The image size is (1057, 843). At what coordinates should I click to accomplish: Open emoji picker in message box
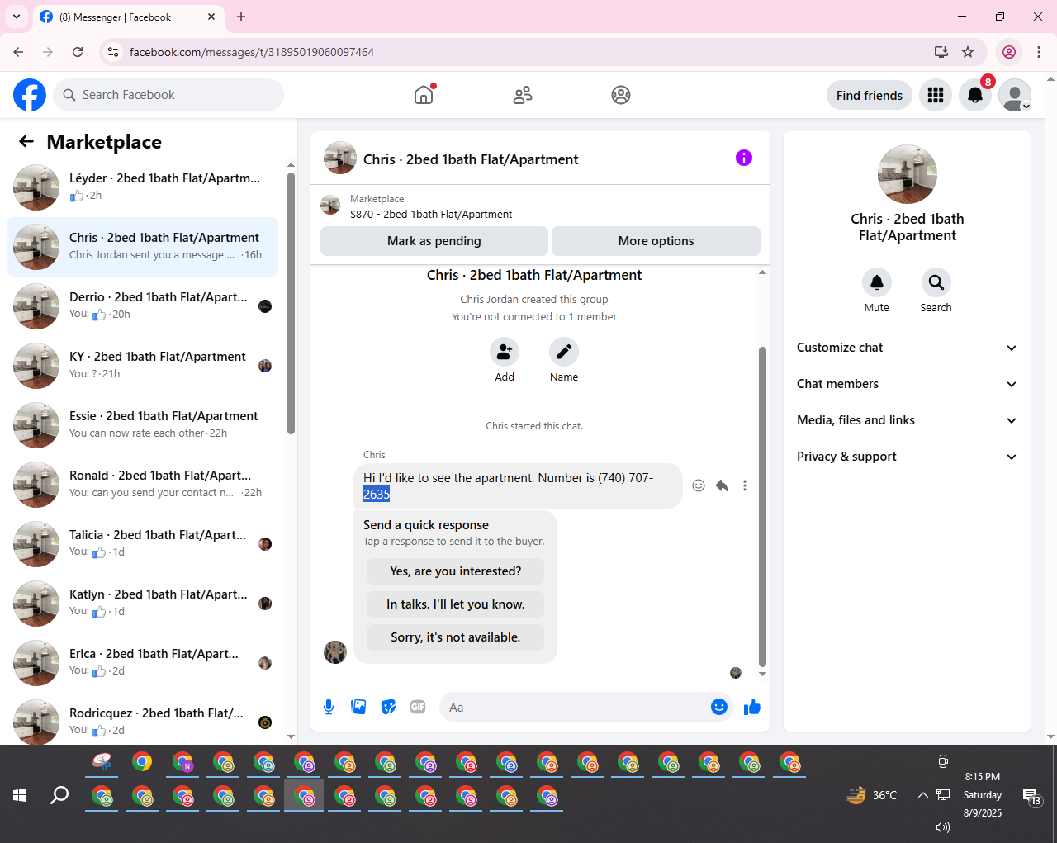(x=719, y=707)
